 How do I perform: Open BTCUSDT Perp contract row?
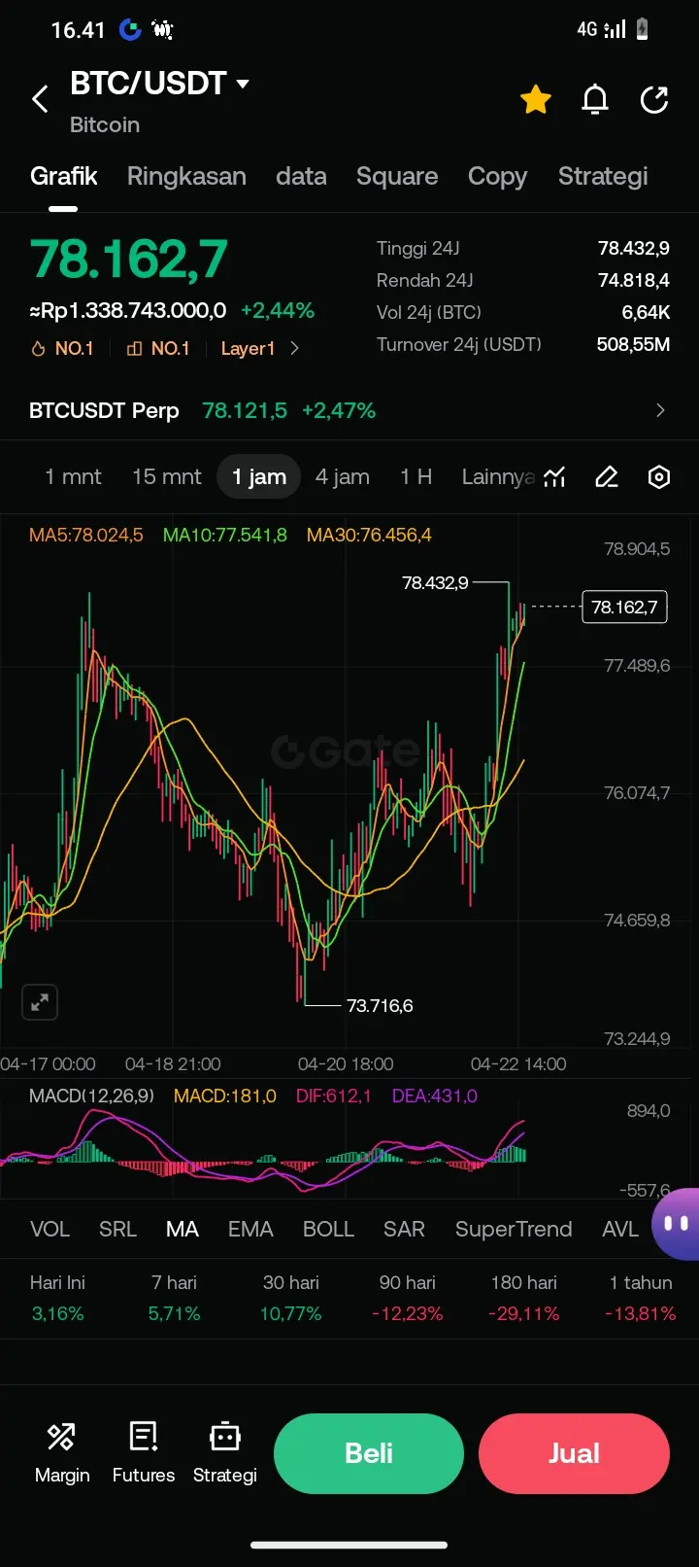[x=349, y=410]
